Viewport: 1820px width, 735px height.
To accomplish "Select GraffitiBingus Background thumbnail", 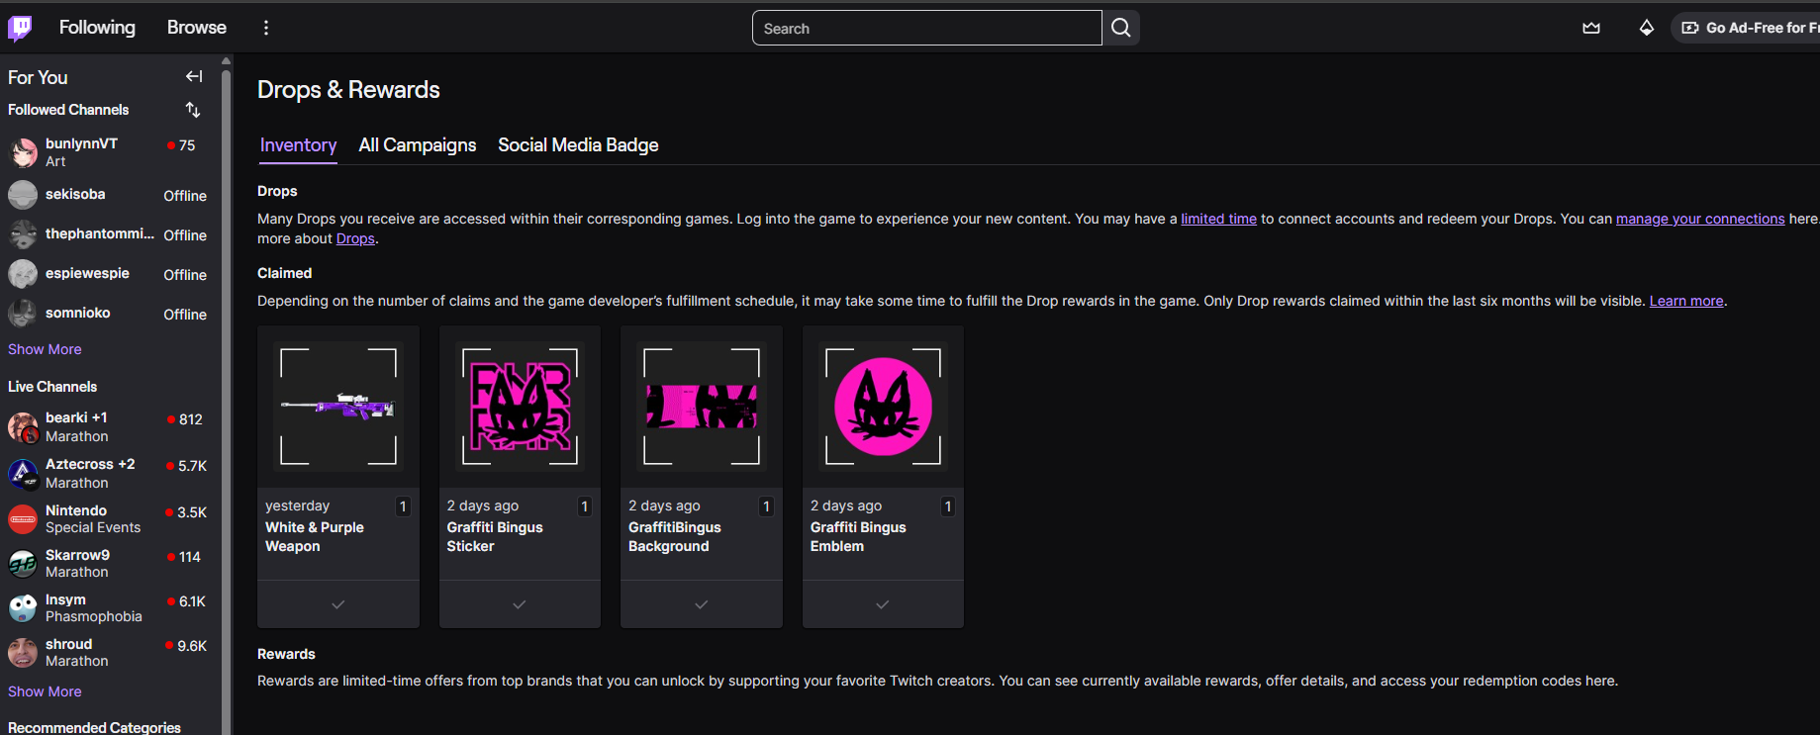I will point(702,407).
